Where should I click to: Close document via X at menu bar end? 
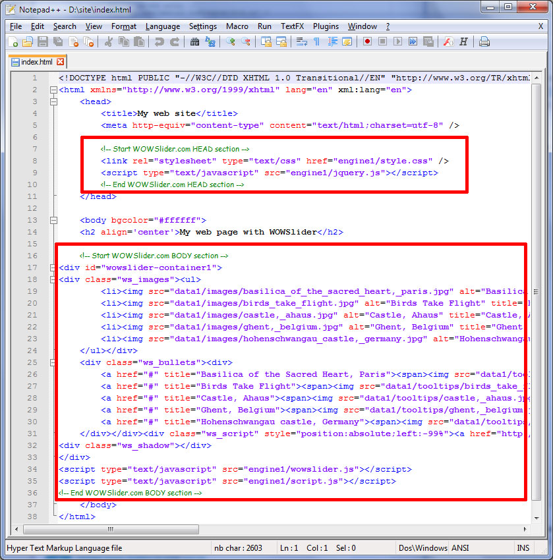point(540,26)
